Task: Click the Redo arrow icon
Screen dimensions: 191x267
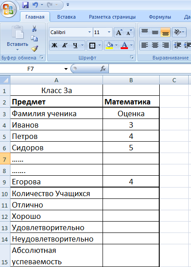Action: (x=49, y=5)
